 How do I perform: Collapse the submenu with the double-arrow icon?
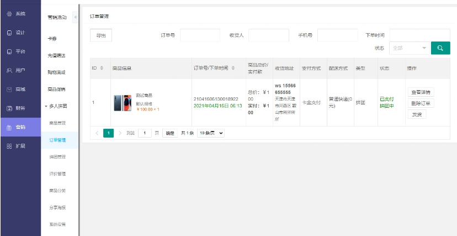tap(76, 17)
